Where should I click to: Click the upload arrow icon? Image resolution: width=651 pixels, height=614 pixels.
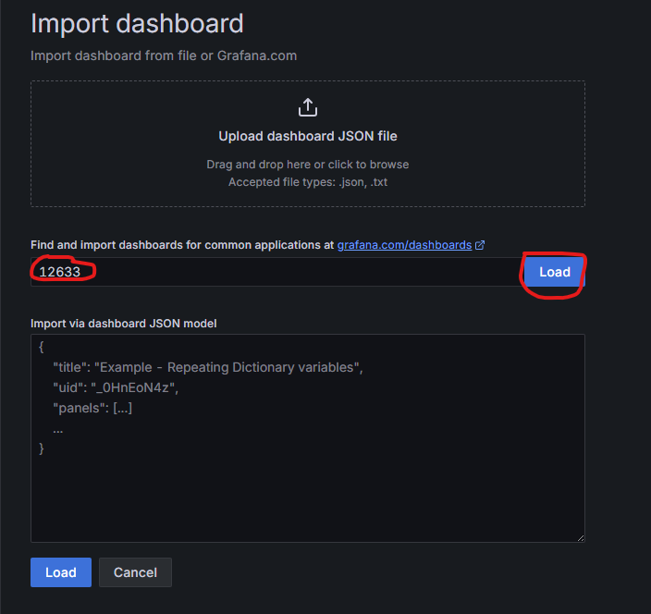coord(308,107)
